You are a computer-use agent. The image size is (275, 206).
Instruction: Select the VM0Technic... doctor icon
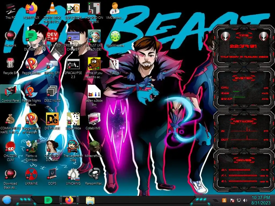tap(115, 11)
